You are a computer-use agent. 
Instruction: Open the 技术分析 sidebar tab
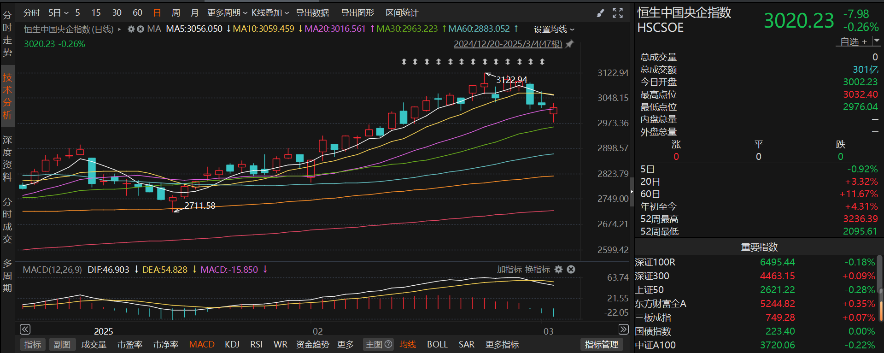point(7,96)
